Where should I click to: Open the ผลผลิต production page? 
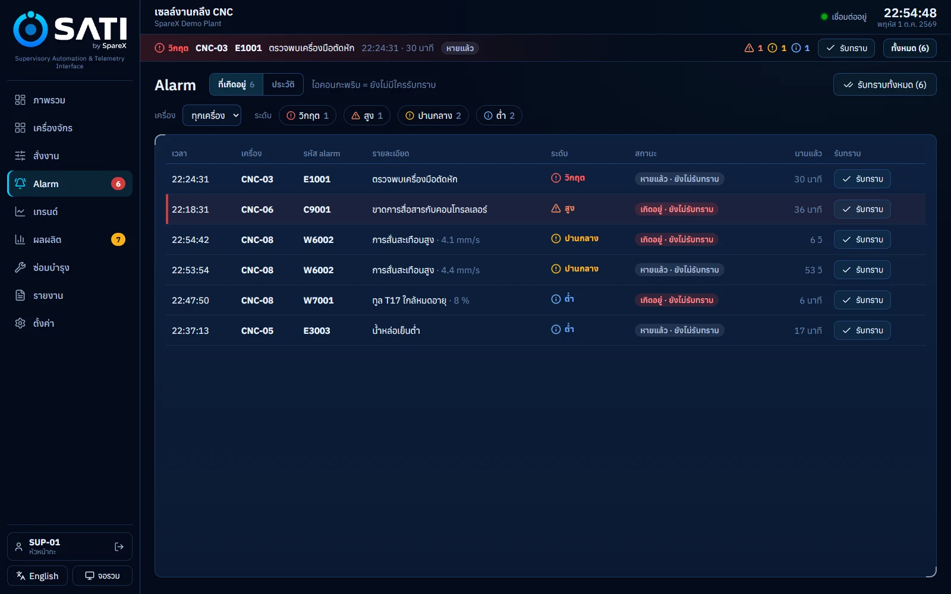coord(70,239)
